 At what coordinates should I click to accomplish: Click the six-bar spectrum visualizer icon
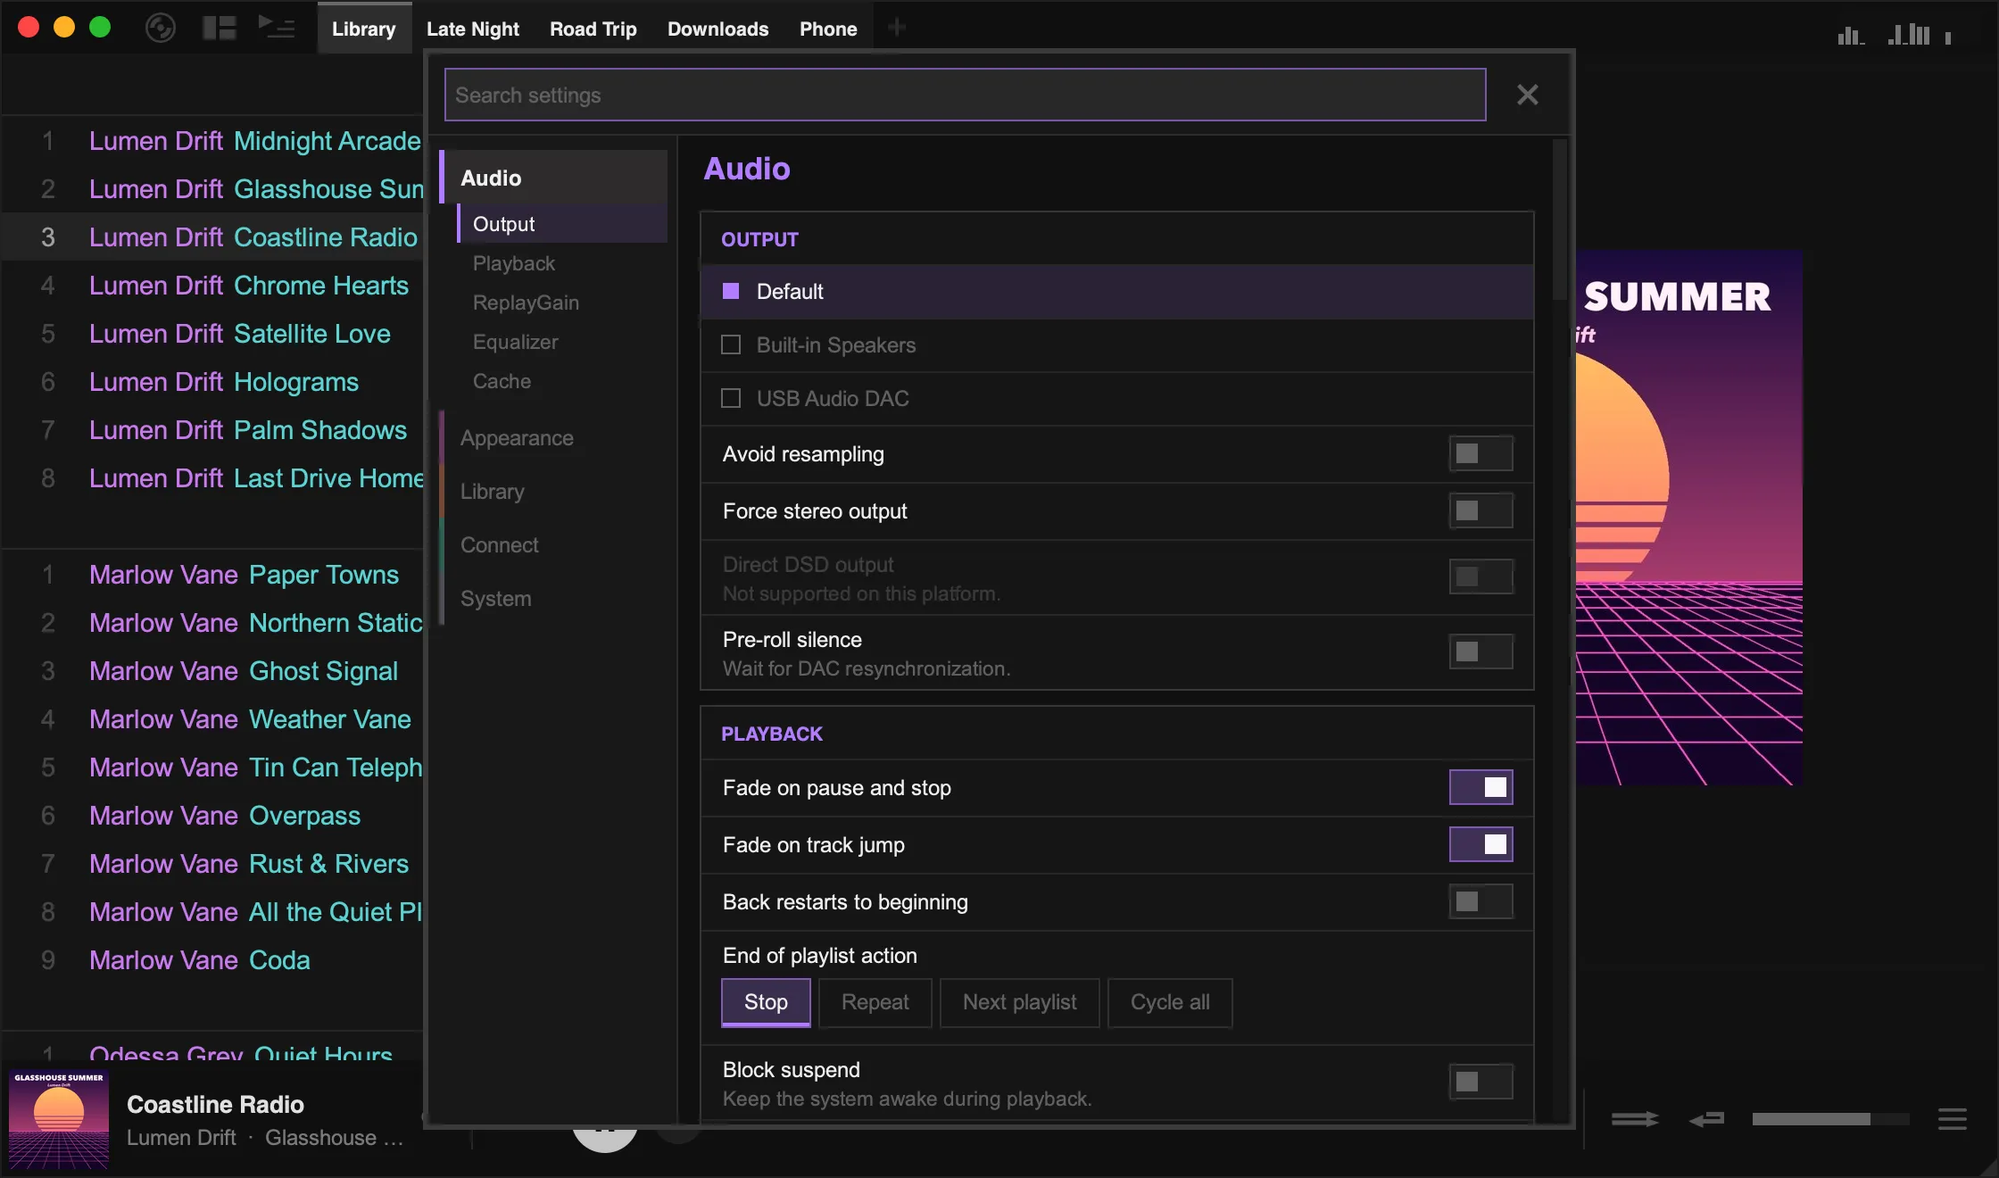click(x=1910, y=35)
